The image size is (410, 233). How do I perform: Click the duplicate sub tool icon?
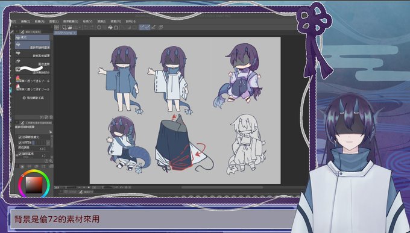click(46, 117)
